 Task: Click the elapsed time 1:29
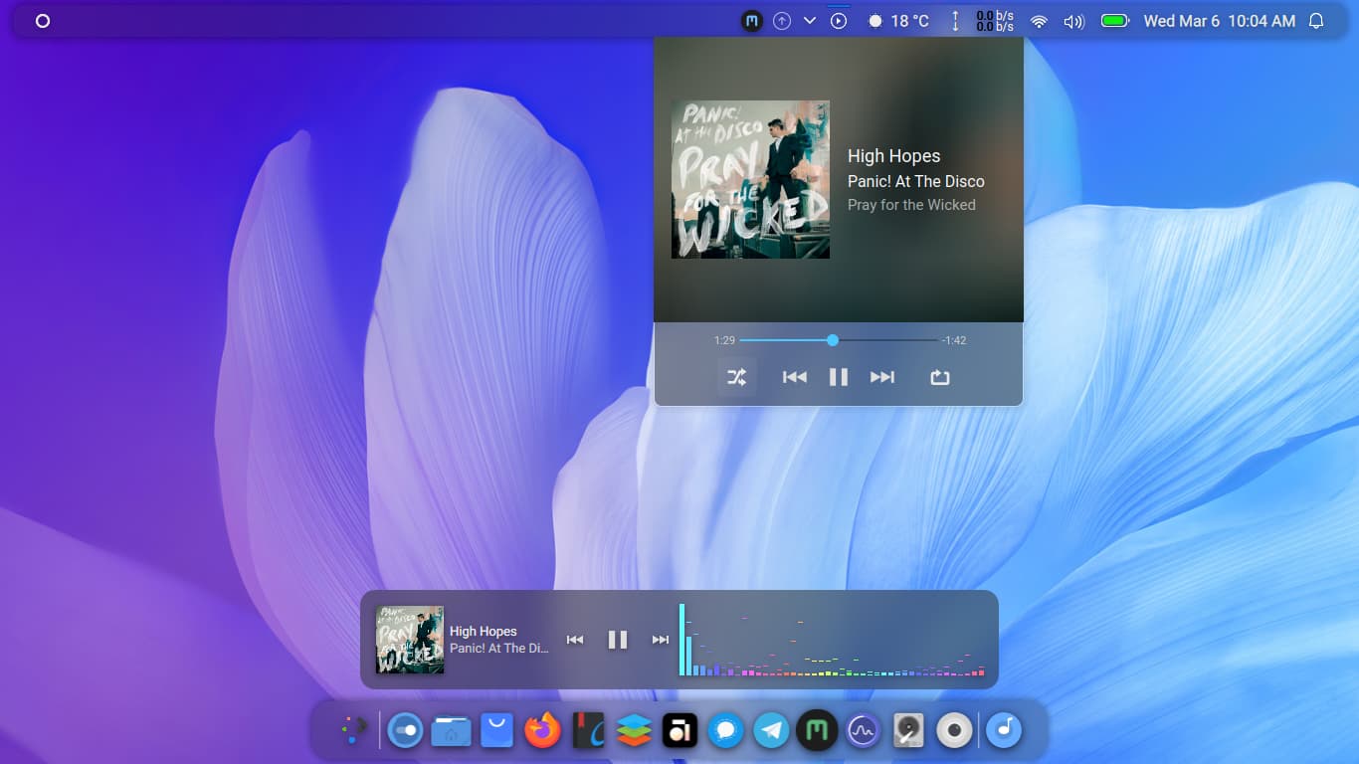[724, 340]
